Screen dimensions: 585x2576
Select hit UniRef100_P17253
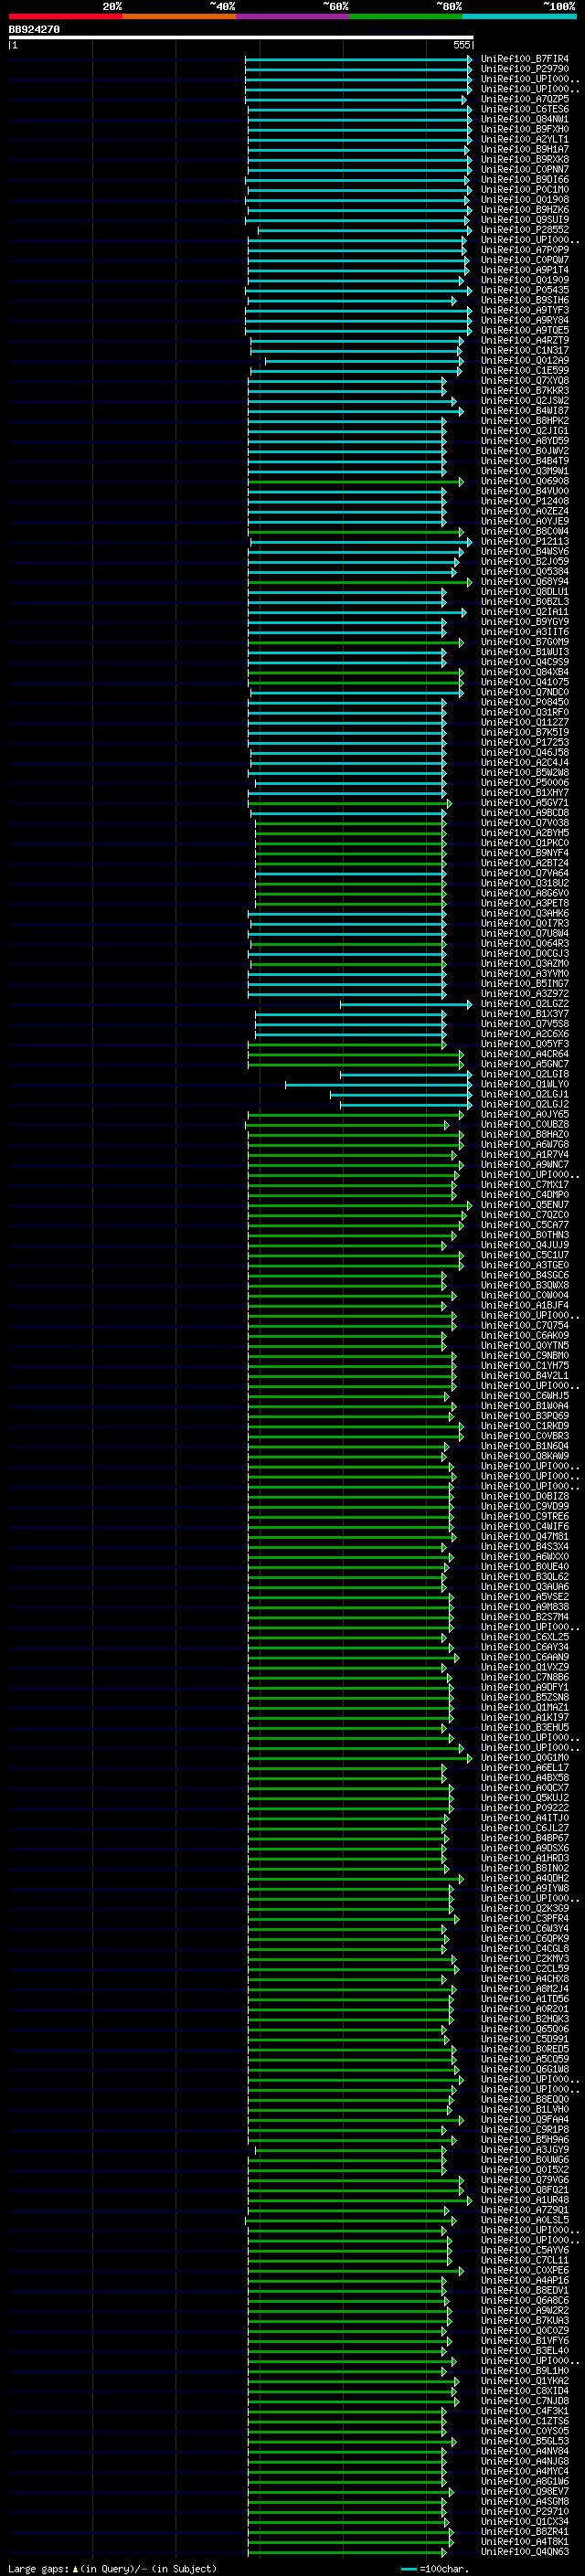525,742
